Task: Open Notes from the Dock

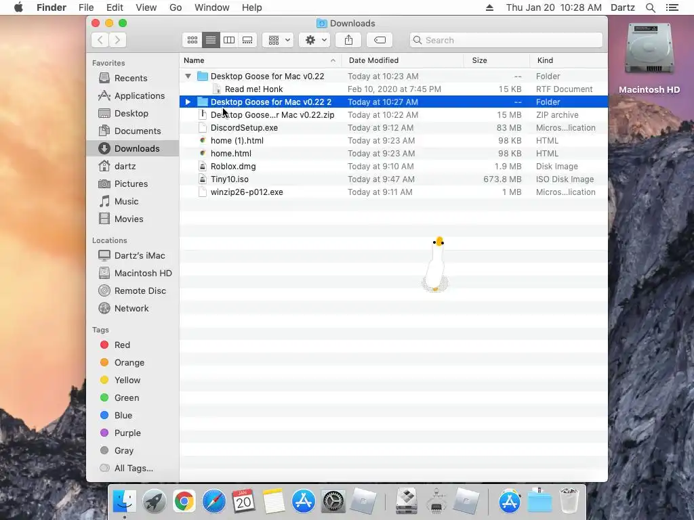Action: pyautogui.click(x=273, y=502)
